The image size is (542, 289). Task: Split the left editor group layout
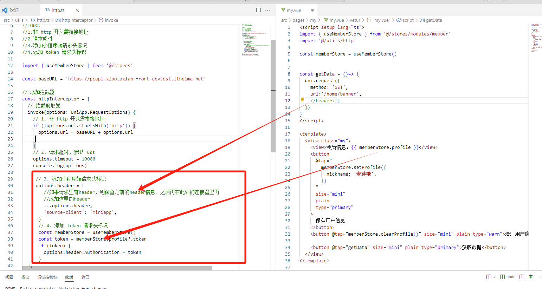259,10
